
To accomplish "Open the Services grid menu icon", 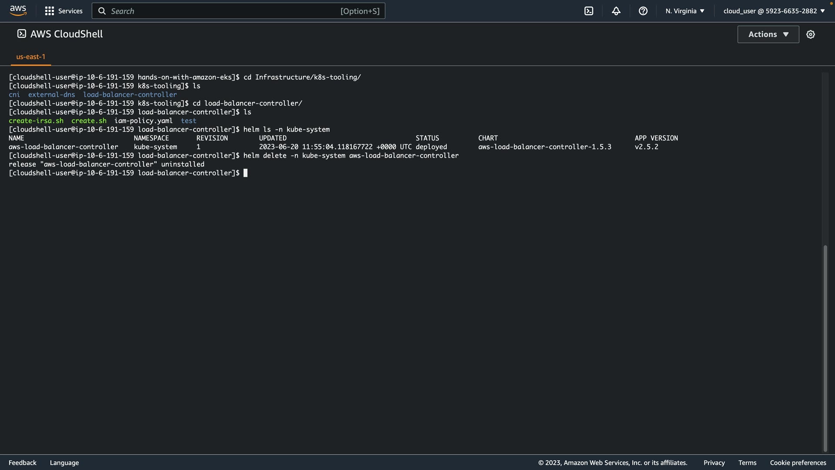I will pyautogui.click(x=50, y=11).
